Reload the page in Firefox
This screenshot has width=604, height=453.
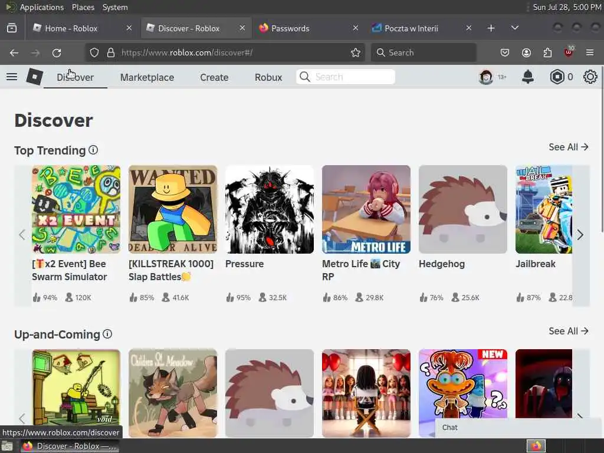tap(57, 52)
